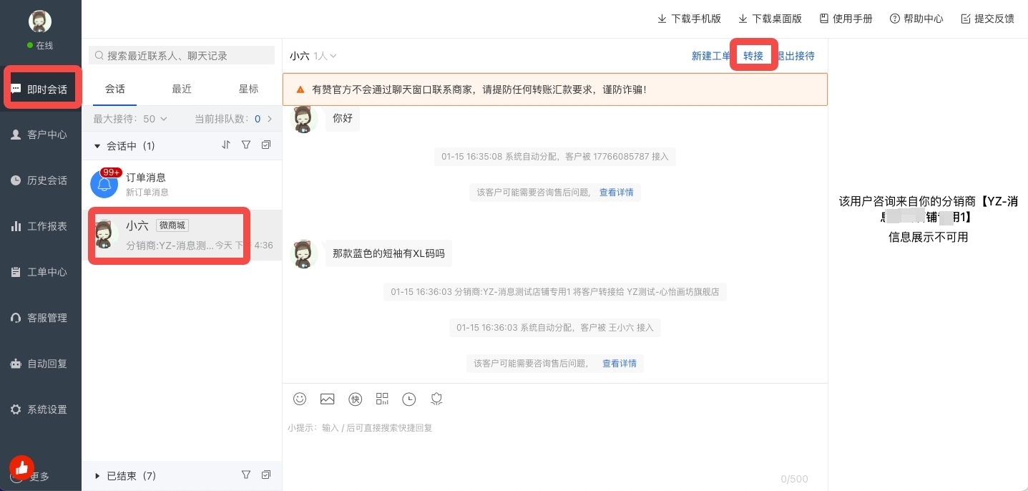Click 新建工单 in chat header
Image resolution: width=1028 pixels, height=491 pixels.
click(711, 56)
